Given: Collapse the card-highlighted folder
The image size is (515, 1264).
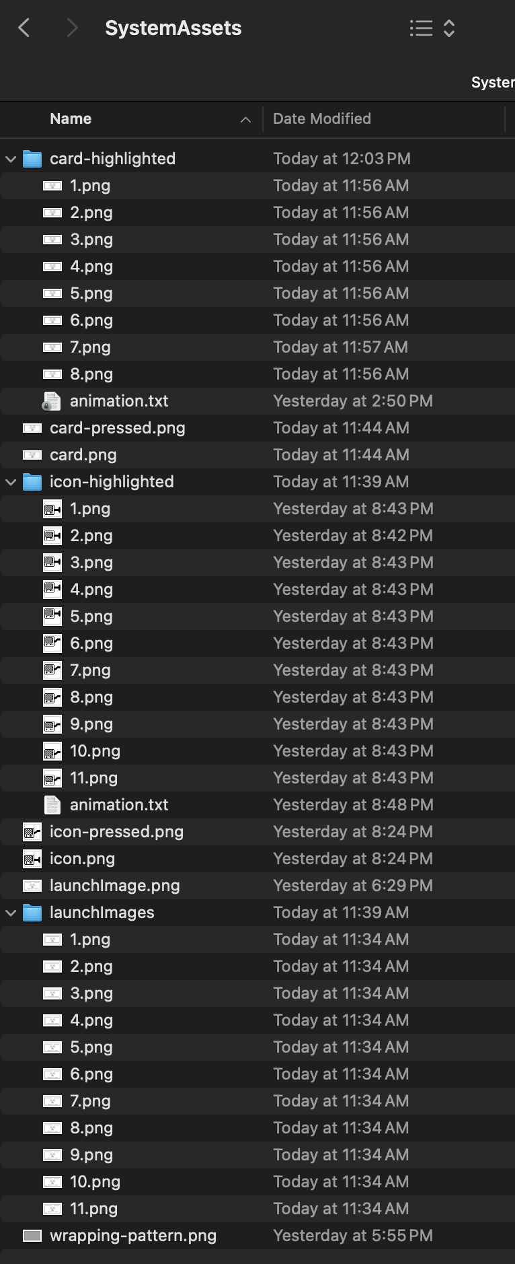Looking at the screenshot, I should click(11, 159).
